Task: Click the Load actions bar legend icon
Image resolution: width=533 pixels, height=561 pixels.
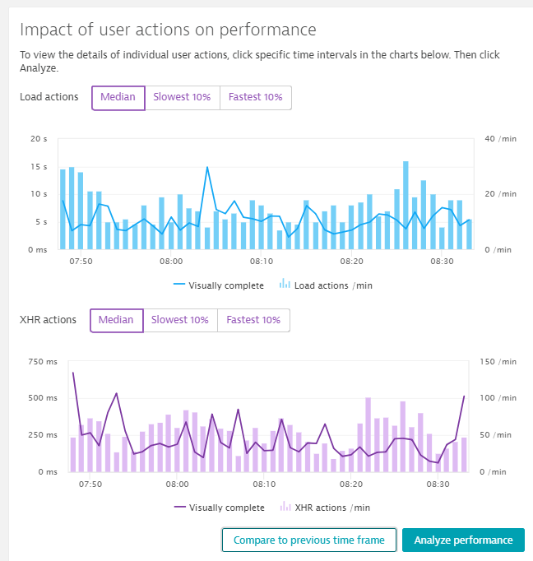Action: (285, 285)
